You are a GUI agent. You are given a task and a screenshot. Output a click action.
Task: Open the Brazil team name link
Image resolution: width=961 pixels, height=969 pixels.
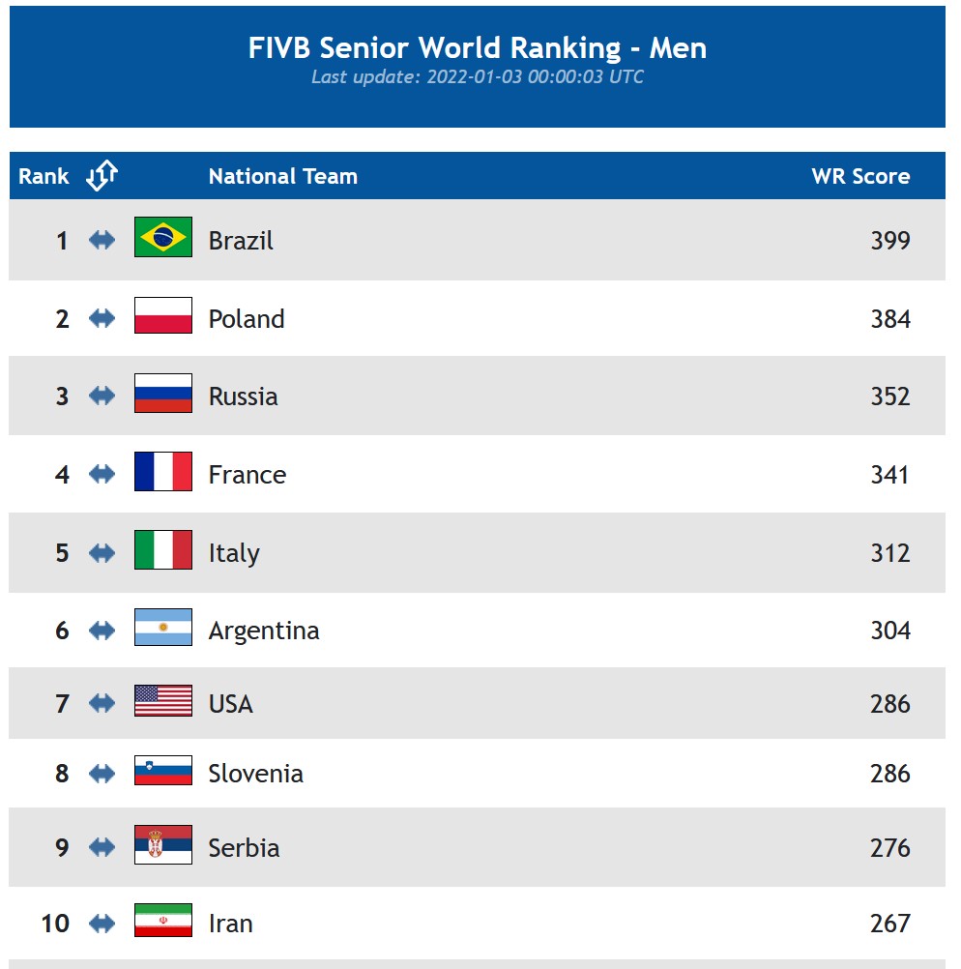pos(241,241)
